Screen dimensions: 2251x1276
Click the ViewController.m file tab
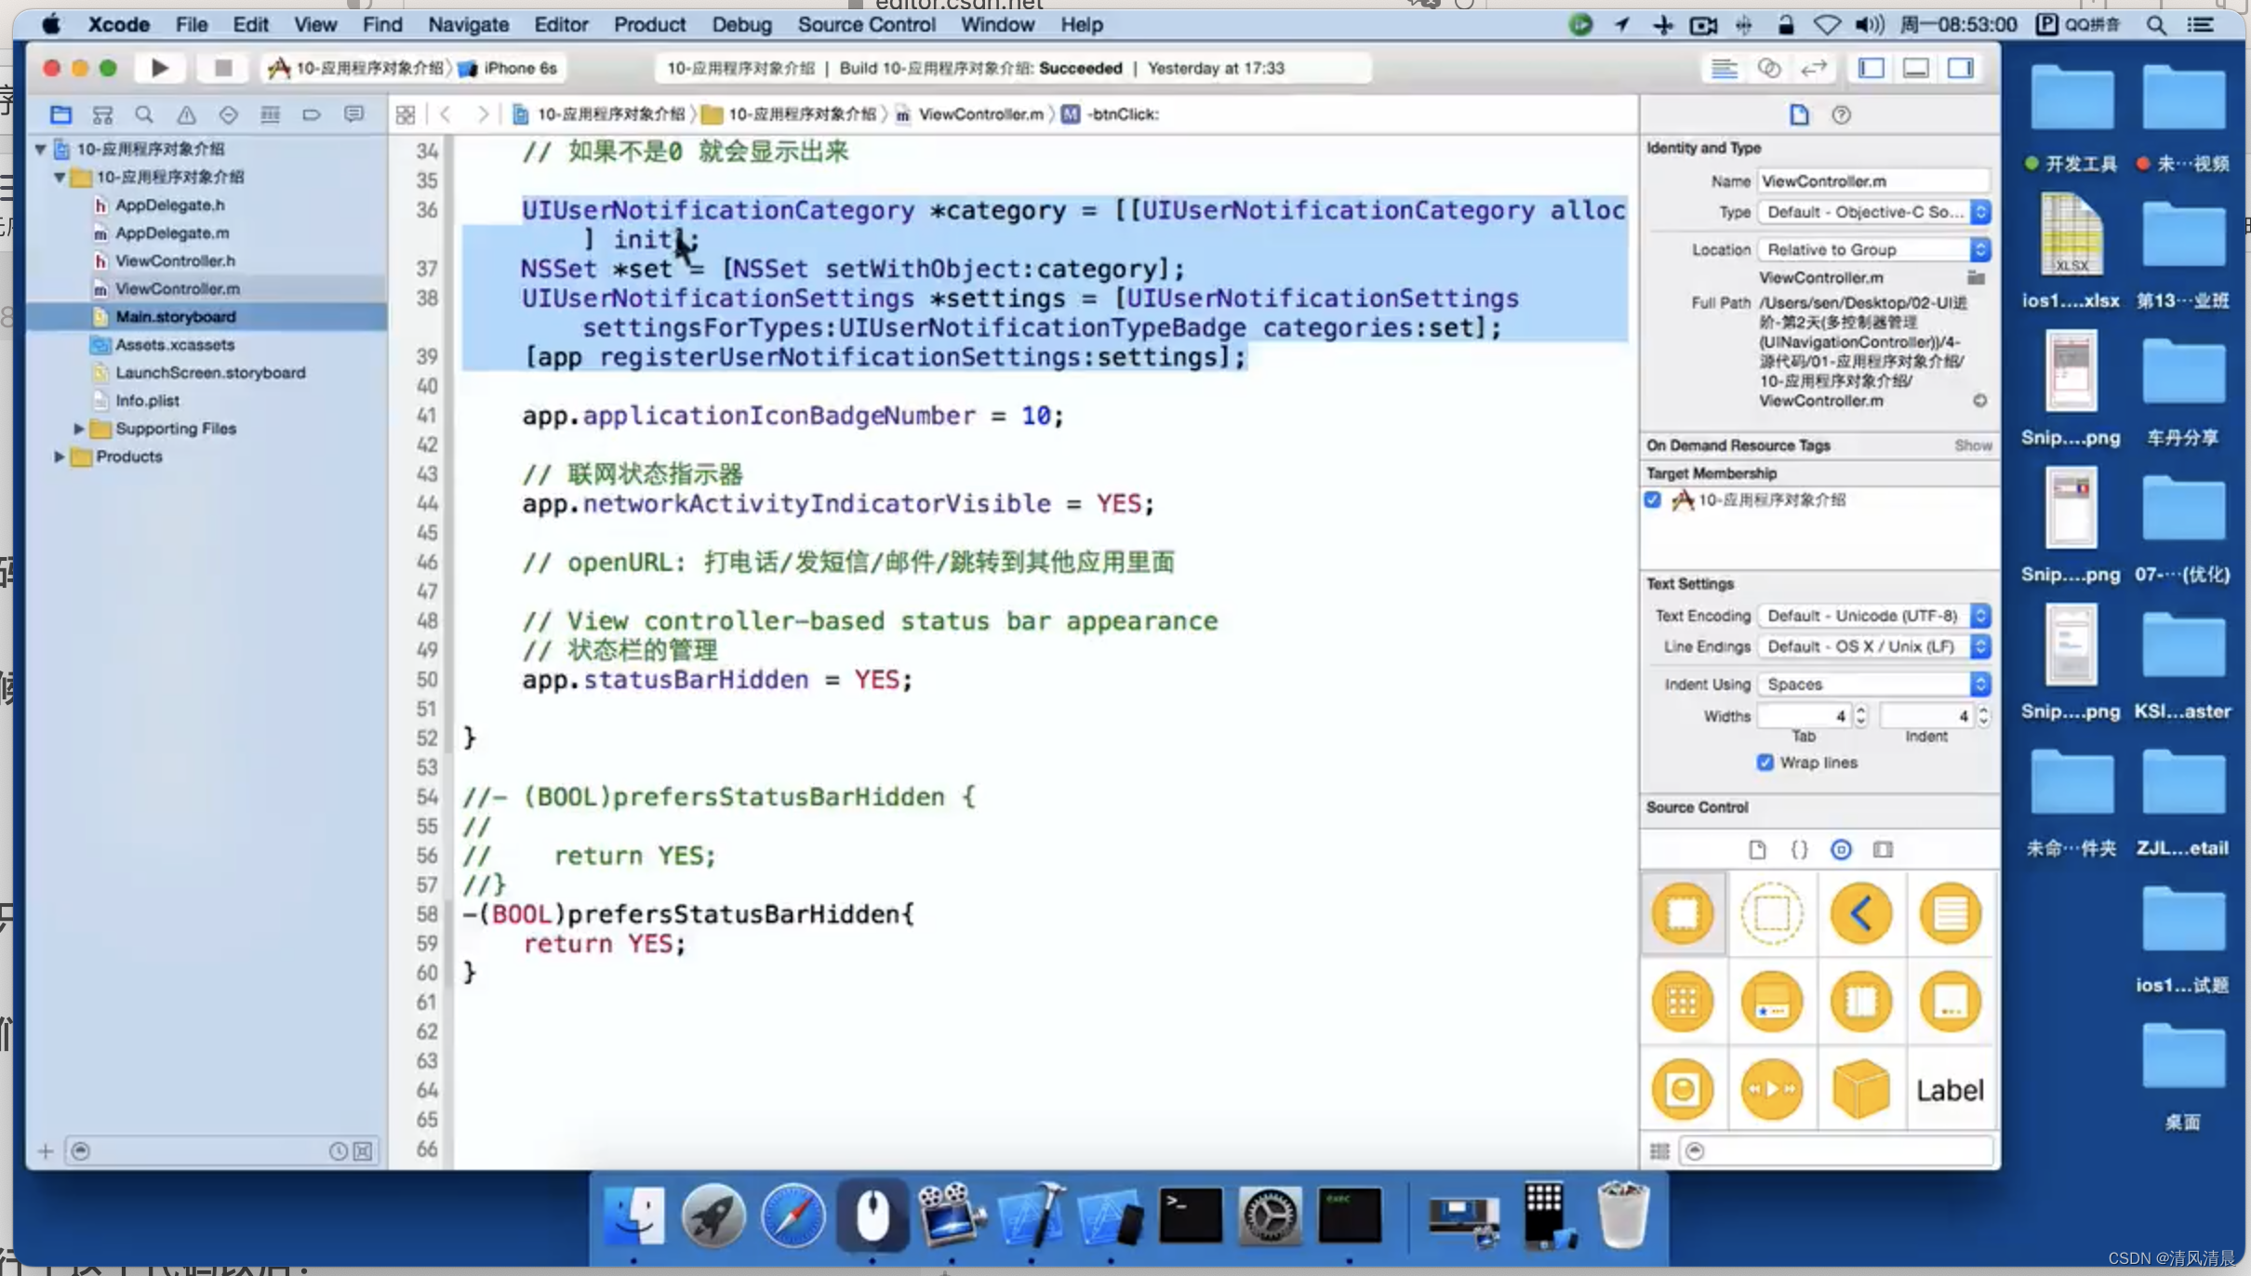click(985, 113)
